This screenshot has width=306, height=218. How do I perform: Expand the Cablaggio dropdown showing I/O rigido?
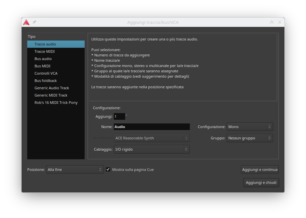pyautogui.click(x=151, y=149)
